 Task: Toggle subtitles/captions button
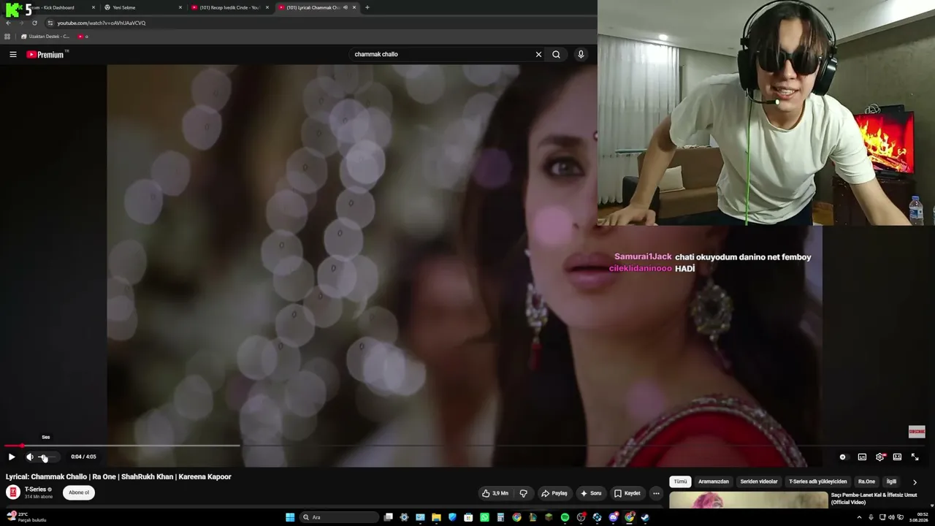click(862, 457)
